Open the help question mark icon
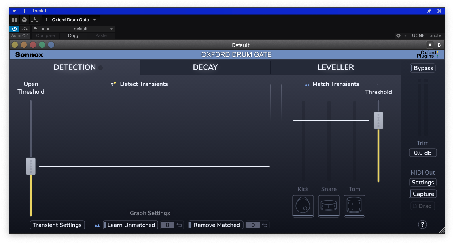The width and height of the screenshot is (454, 244). pyautogui.click(x=422, y=225)
